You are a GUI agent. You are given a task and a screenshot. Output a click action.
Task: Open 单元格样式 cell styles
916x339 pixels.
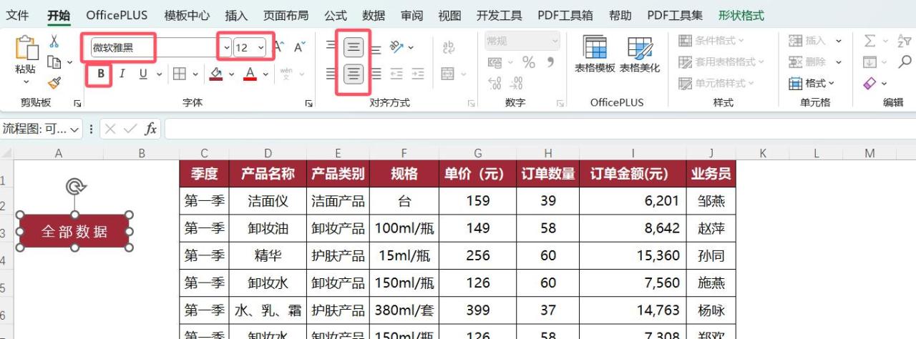(717, 84)
